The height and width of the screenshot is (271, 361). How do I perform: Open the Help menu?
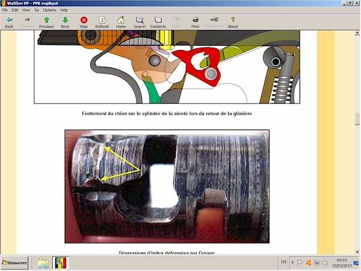[64, 10]
